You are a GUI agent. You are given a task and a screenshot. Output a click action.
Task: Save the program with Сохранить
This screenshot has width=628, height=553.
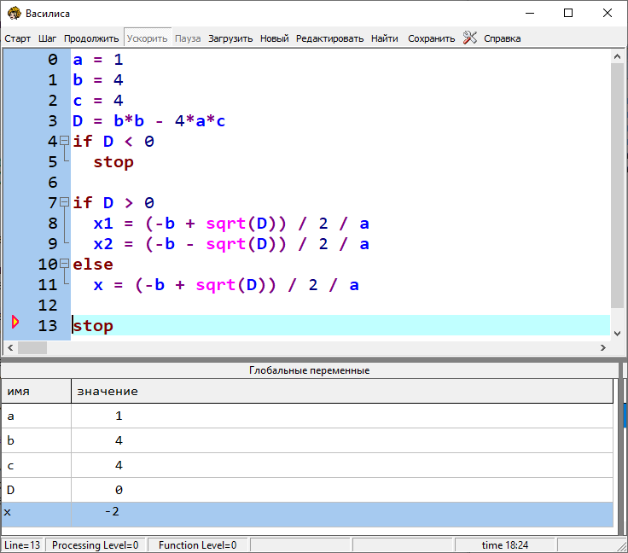tap(431, 38)
